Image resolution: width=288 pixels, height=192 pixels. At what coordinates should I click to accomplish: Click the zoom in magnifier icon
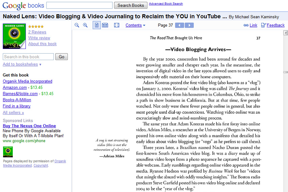click(x=85, y=25)
